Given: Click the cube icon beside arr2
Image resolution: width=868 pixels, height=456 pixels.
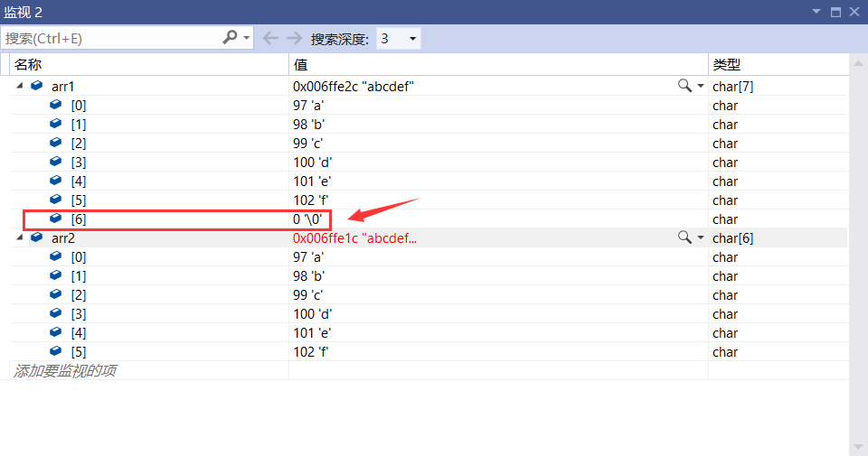Looking at the screenshot, I should click(37, 237).
